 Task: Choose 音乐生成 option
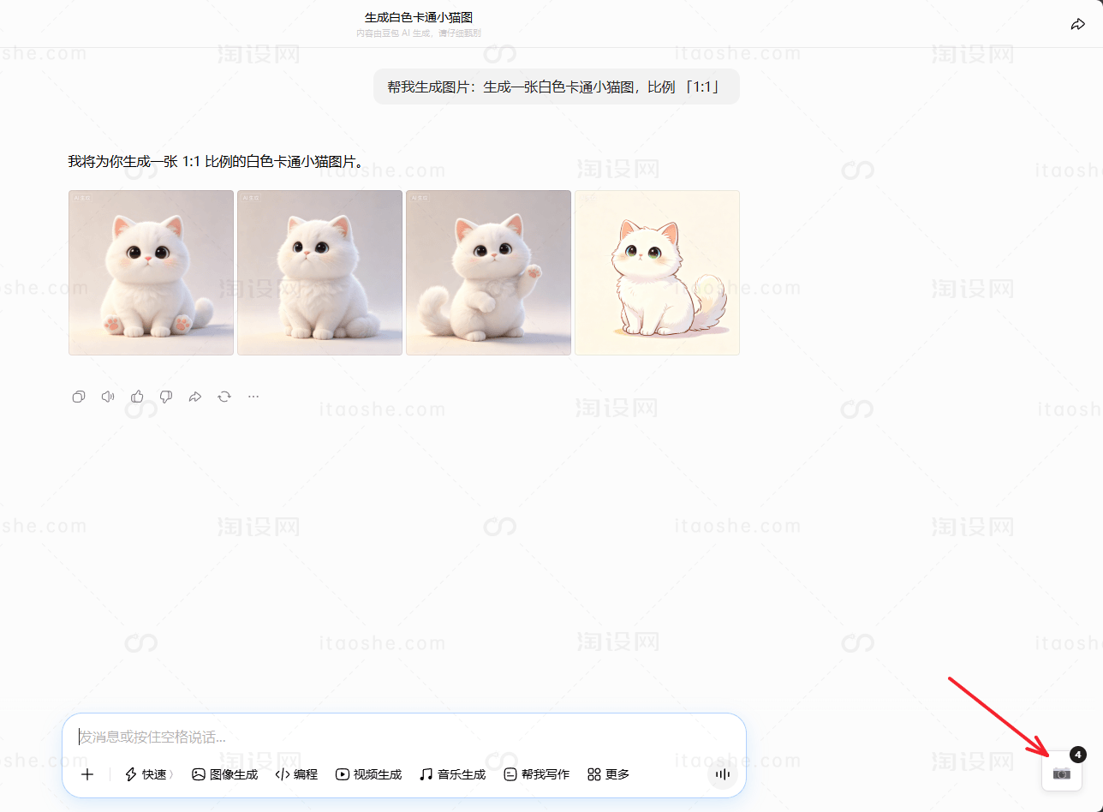click(x=452, y=774)
